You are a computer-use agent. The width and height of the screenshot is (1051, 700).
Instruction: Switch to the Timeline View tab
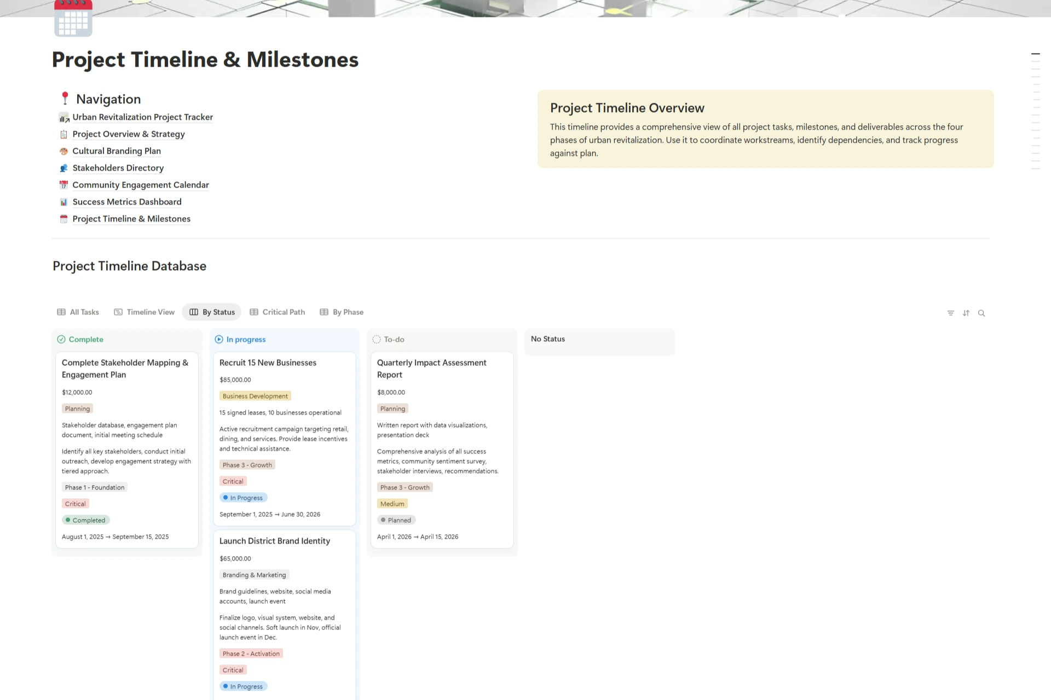(x=144, y=312)
